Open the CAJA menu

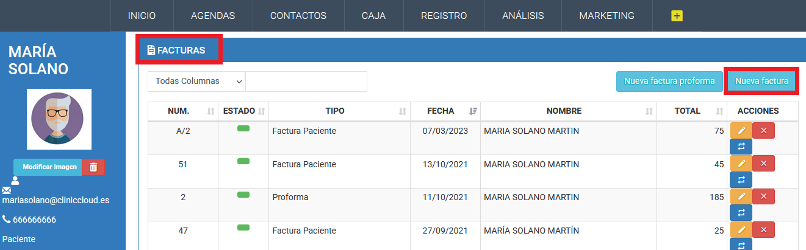tap(373, 16)
